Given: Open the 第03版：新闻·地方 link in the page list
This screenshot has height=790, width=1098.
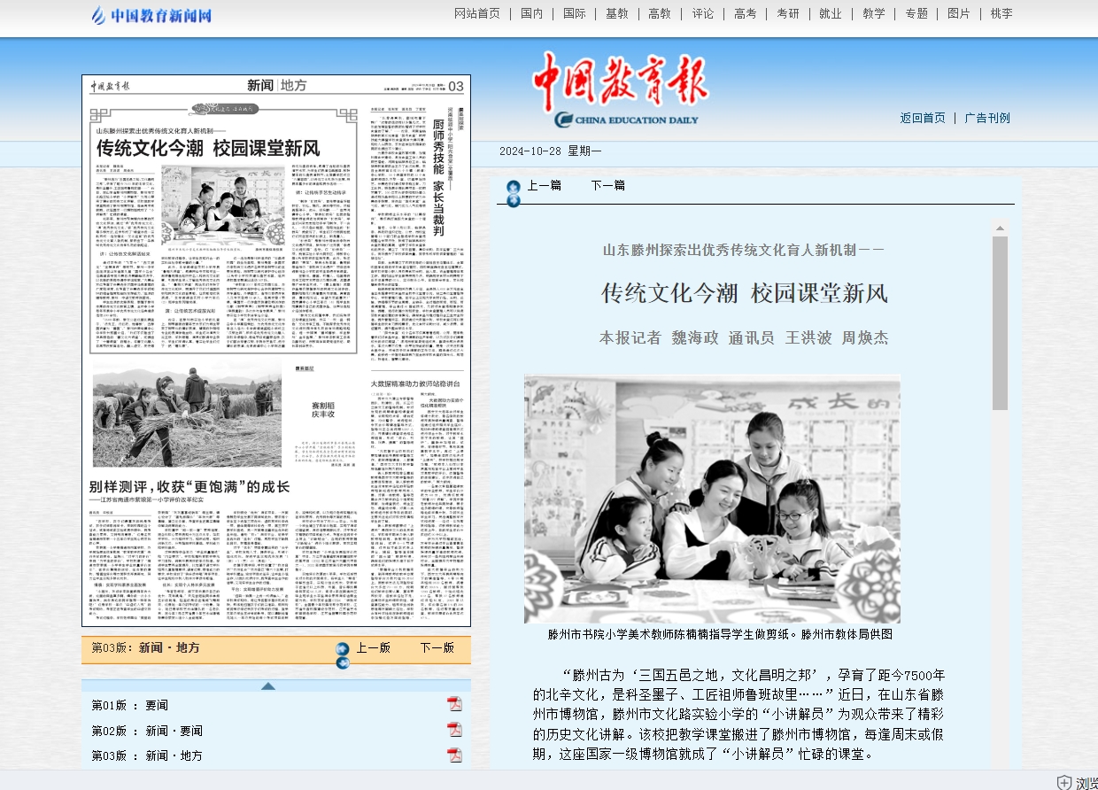Looking at the screenshot, I should 147,755.
